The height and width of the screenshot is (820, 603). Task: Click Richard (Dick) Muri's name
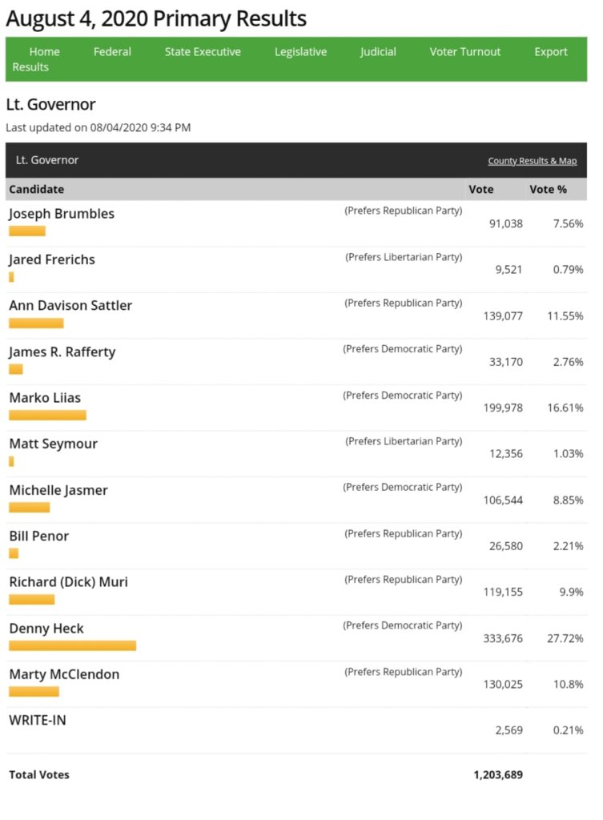click(68, 582)
